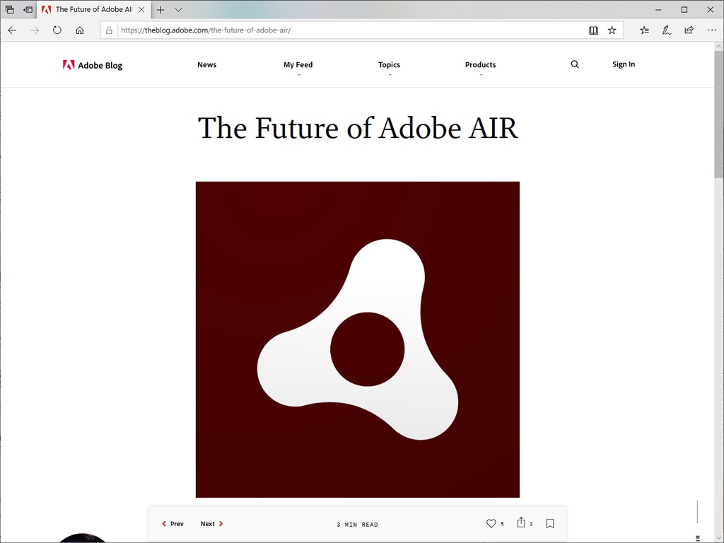Go to the previous article with Prev

173,523
